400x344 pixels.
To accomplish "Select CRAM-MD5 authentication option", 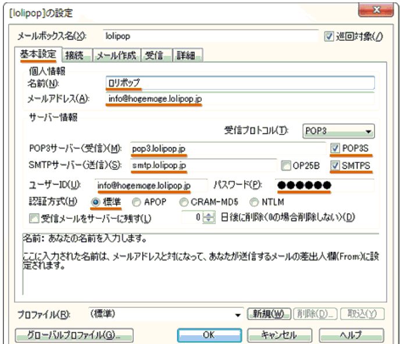I will [184, 202].
